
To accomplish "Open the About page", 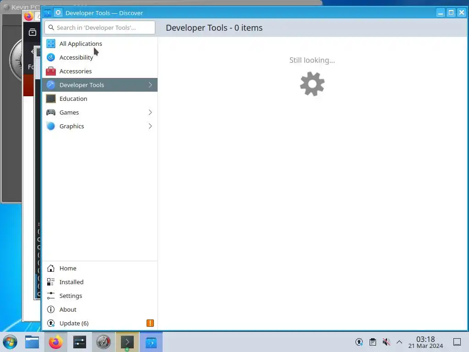I will (x=100, y=309).
